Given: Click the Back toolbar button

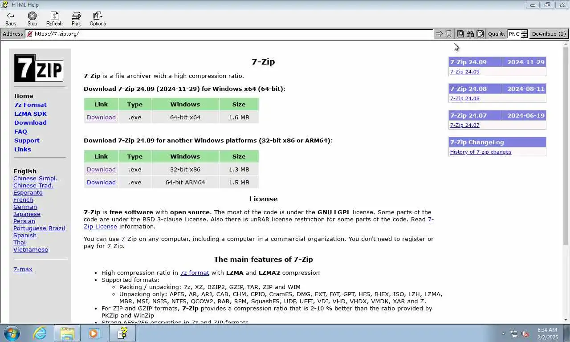Looking at the screenshot, I should [x=10, y=19].
